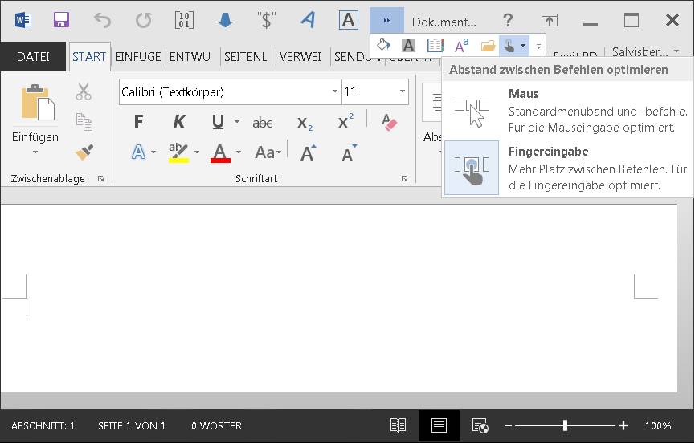Viewport: 695px width, 443px height.
Task: Toggle superscript X2 formatting
Action: (345, 121)
